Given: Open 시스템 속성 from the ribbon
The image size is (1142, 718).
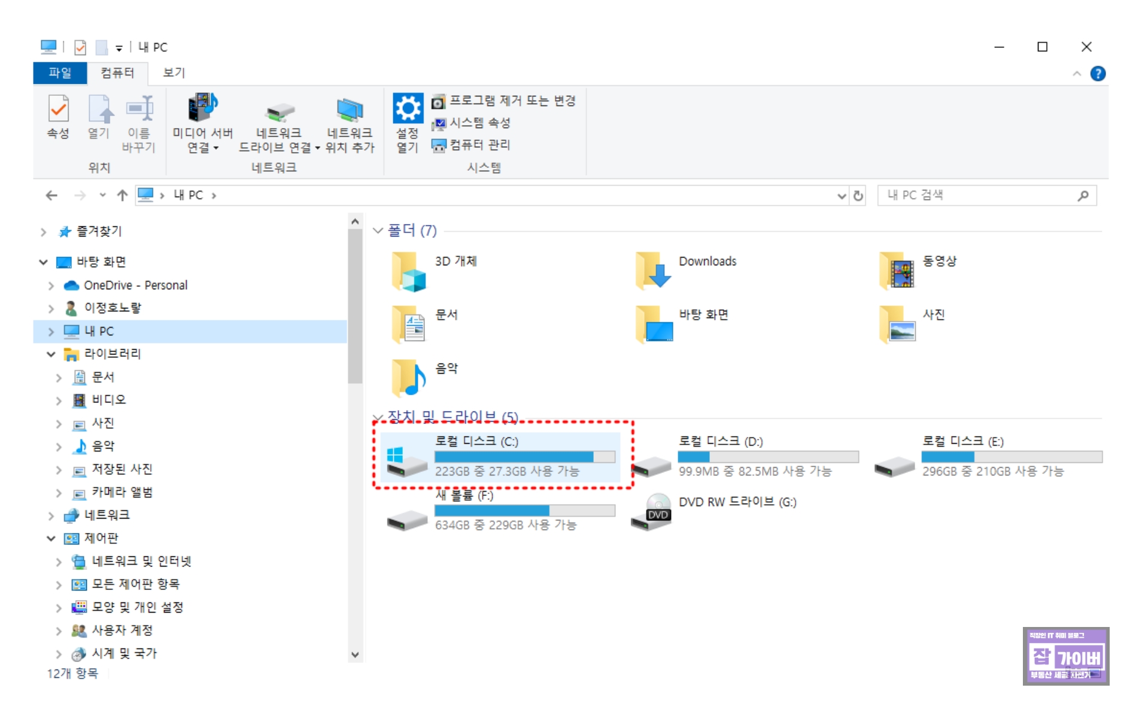Looking at the screenshot, I should (438, 123).
